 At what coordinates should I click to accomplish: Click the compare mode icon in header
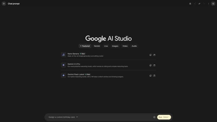point(199,4)
